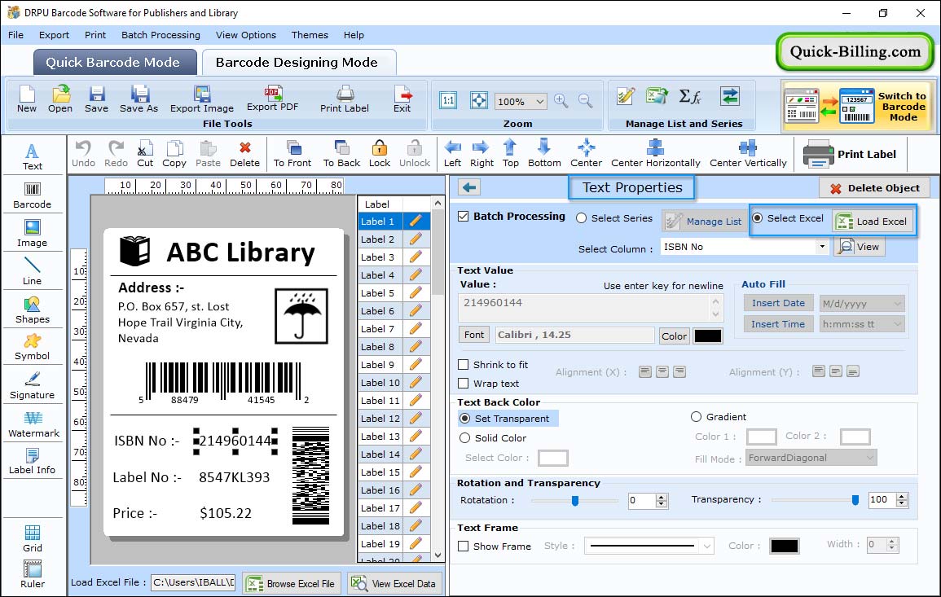Open the h:mm:ss tt time format dropdown
The width and height of the screenshot is (941, 597).
point(861,324)
